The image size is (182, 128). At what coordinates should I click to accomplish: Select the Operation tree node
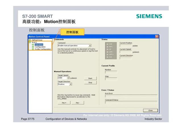tap(39, 45)
